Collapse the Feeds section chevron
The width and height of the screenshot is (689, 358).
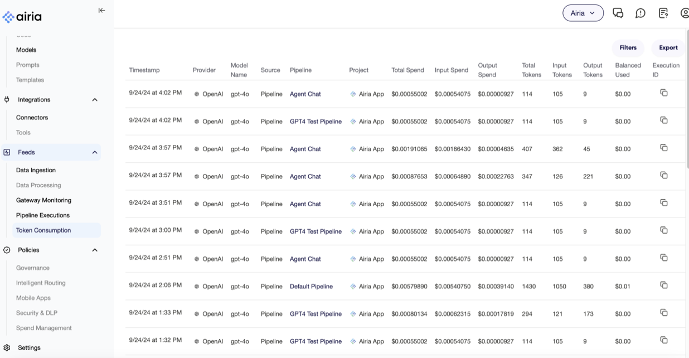pos(95,152)
